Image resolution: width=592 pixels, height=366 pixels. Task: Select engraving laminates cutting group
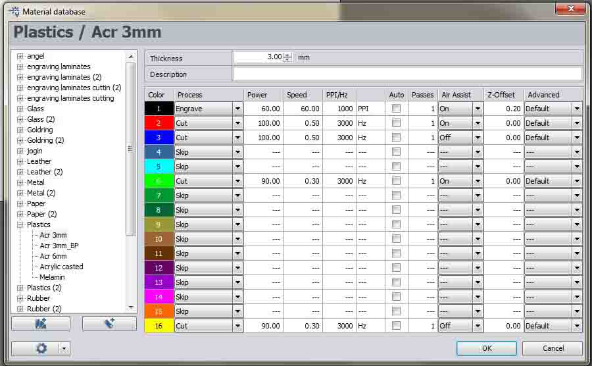(70, 98)
